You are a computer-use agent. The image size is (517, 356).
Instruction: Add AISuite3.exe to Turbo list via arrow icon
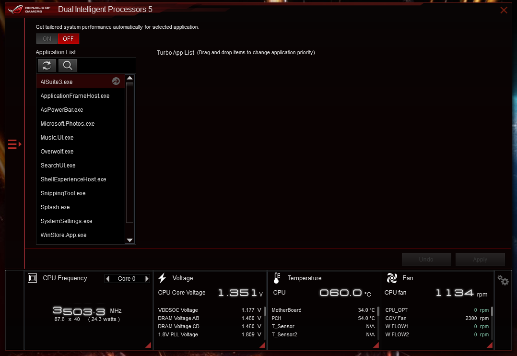(x=116, y=81)
